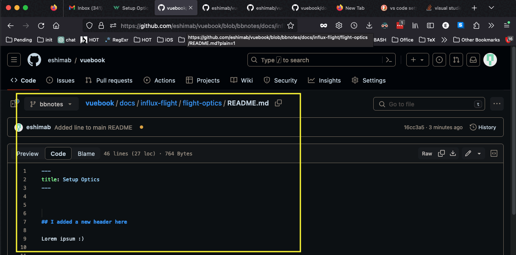This screenshot has height=255, width=516.
Task: Click the blue S extension icon
Action: coord(461,25)
